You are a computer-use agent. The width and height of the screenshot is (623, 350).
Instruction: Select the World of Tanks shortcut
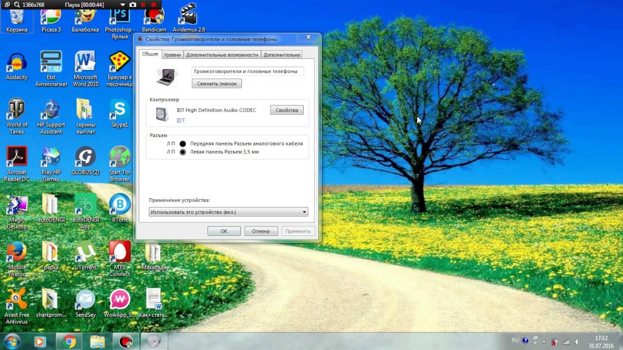pos(17,113)
